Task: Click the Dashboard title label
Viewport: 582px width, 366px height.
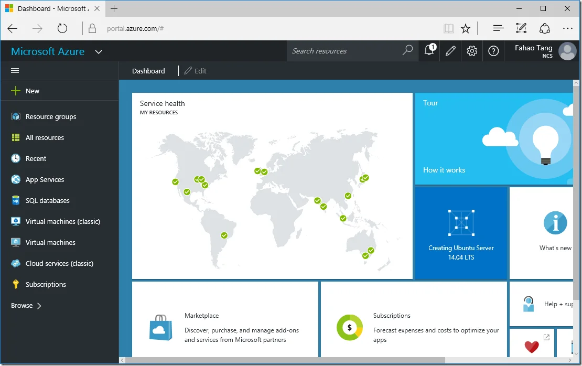Action: click(x=148, y=71)
